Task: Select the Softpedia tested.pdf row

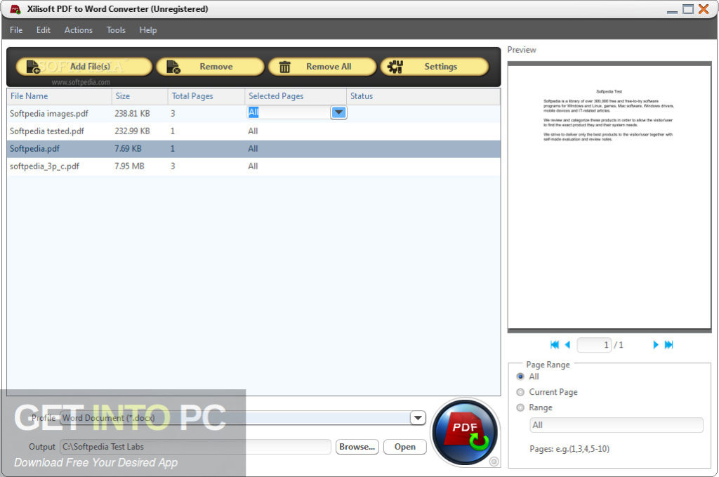Action: [x=253, y=131]
